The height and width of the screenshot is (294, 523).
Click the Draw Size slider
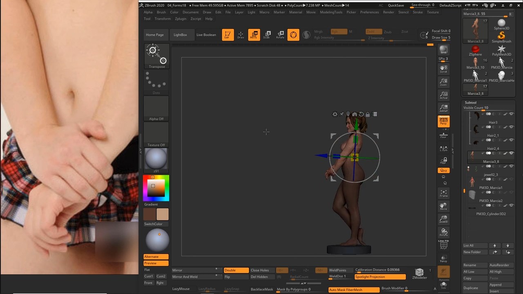tap(441, 38)
